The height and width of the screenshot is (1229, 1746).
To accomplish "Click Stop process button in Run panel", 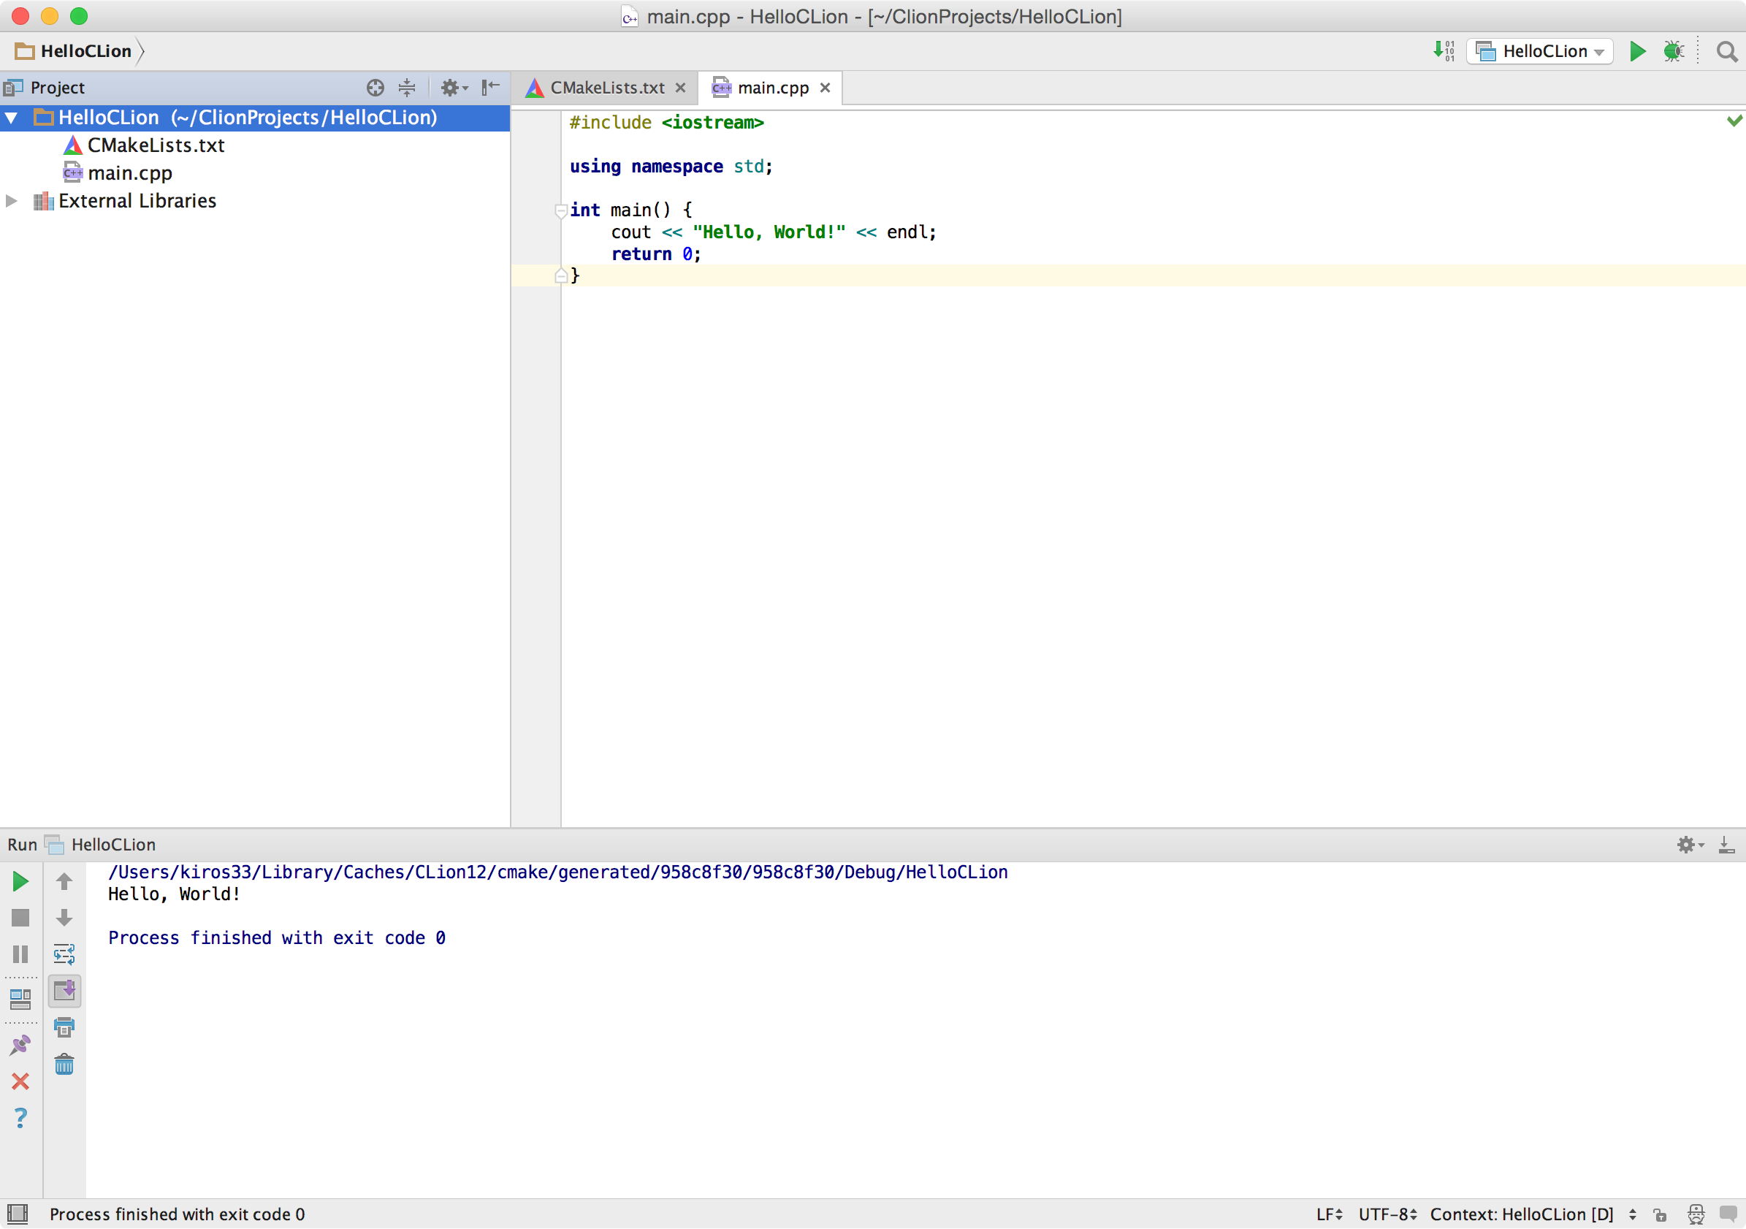I will pos(20,918).
